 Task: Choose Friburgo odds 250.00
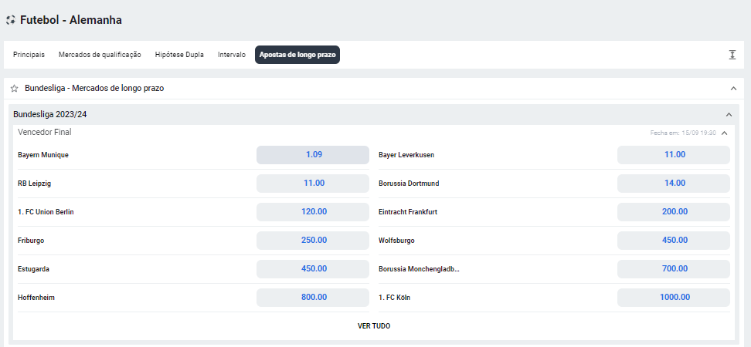pos(313,241)
